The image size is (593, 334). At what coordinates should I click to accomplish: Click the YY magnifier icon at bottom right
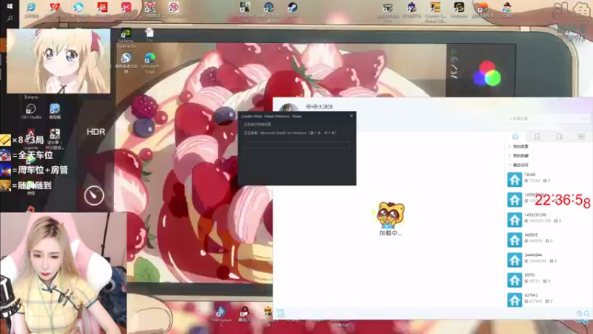click(586, 313)
